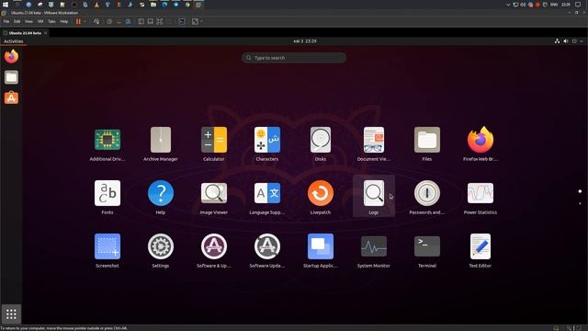The height and width of the screenshot is (331, 588).
Task: Open the Calculator app
Action: click(x=214, y=144)
